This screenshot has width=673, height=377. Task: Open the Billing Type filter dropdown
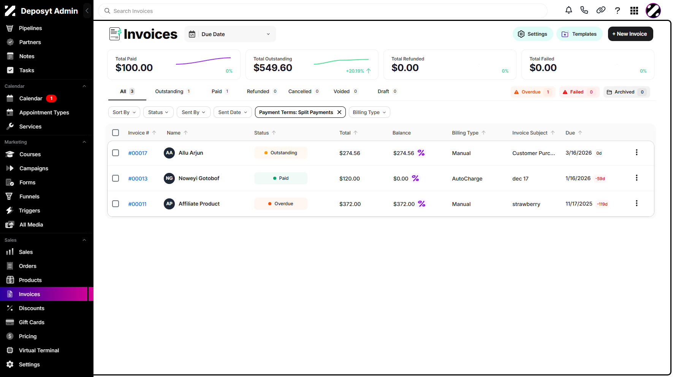[x=369, y=112]
